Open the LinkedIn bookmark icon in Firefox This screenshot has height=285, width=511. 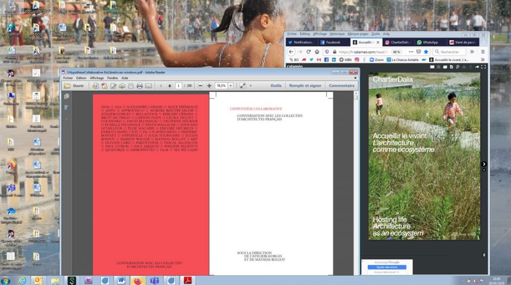(x=334, y=60)
